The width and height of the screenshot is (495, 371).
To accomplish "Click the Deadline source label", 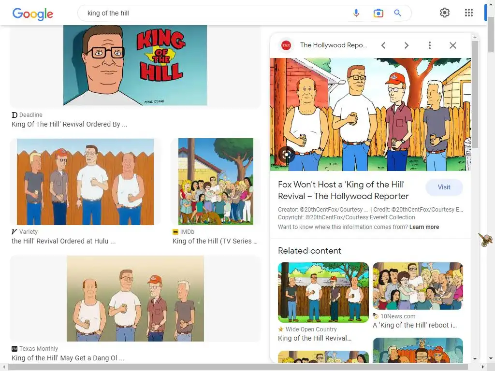I will coord(31,115).
